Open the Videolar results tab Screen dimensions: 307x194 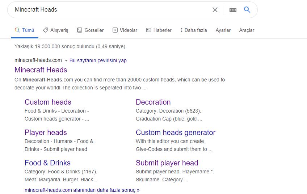pos(125,30)
